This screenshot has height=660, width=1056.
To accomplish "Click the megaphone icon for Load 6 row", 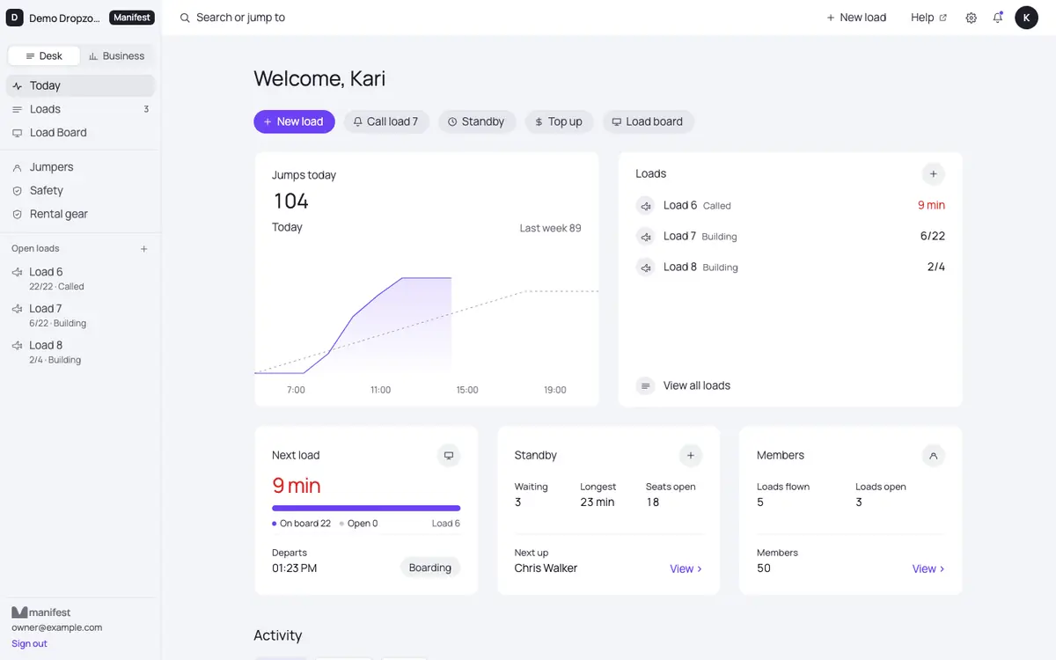I will click(645, 206).
